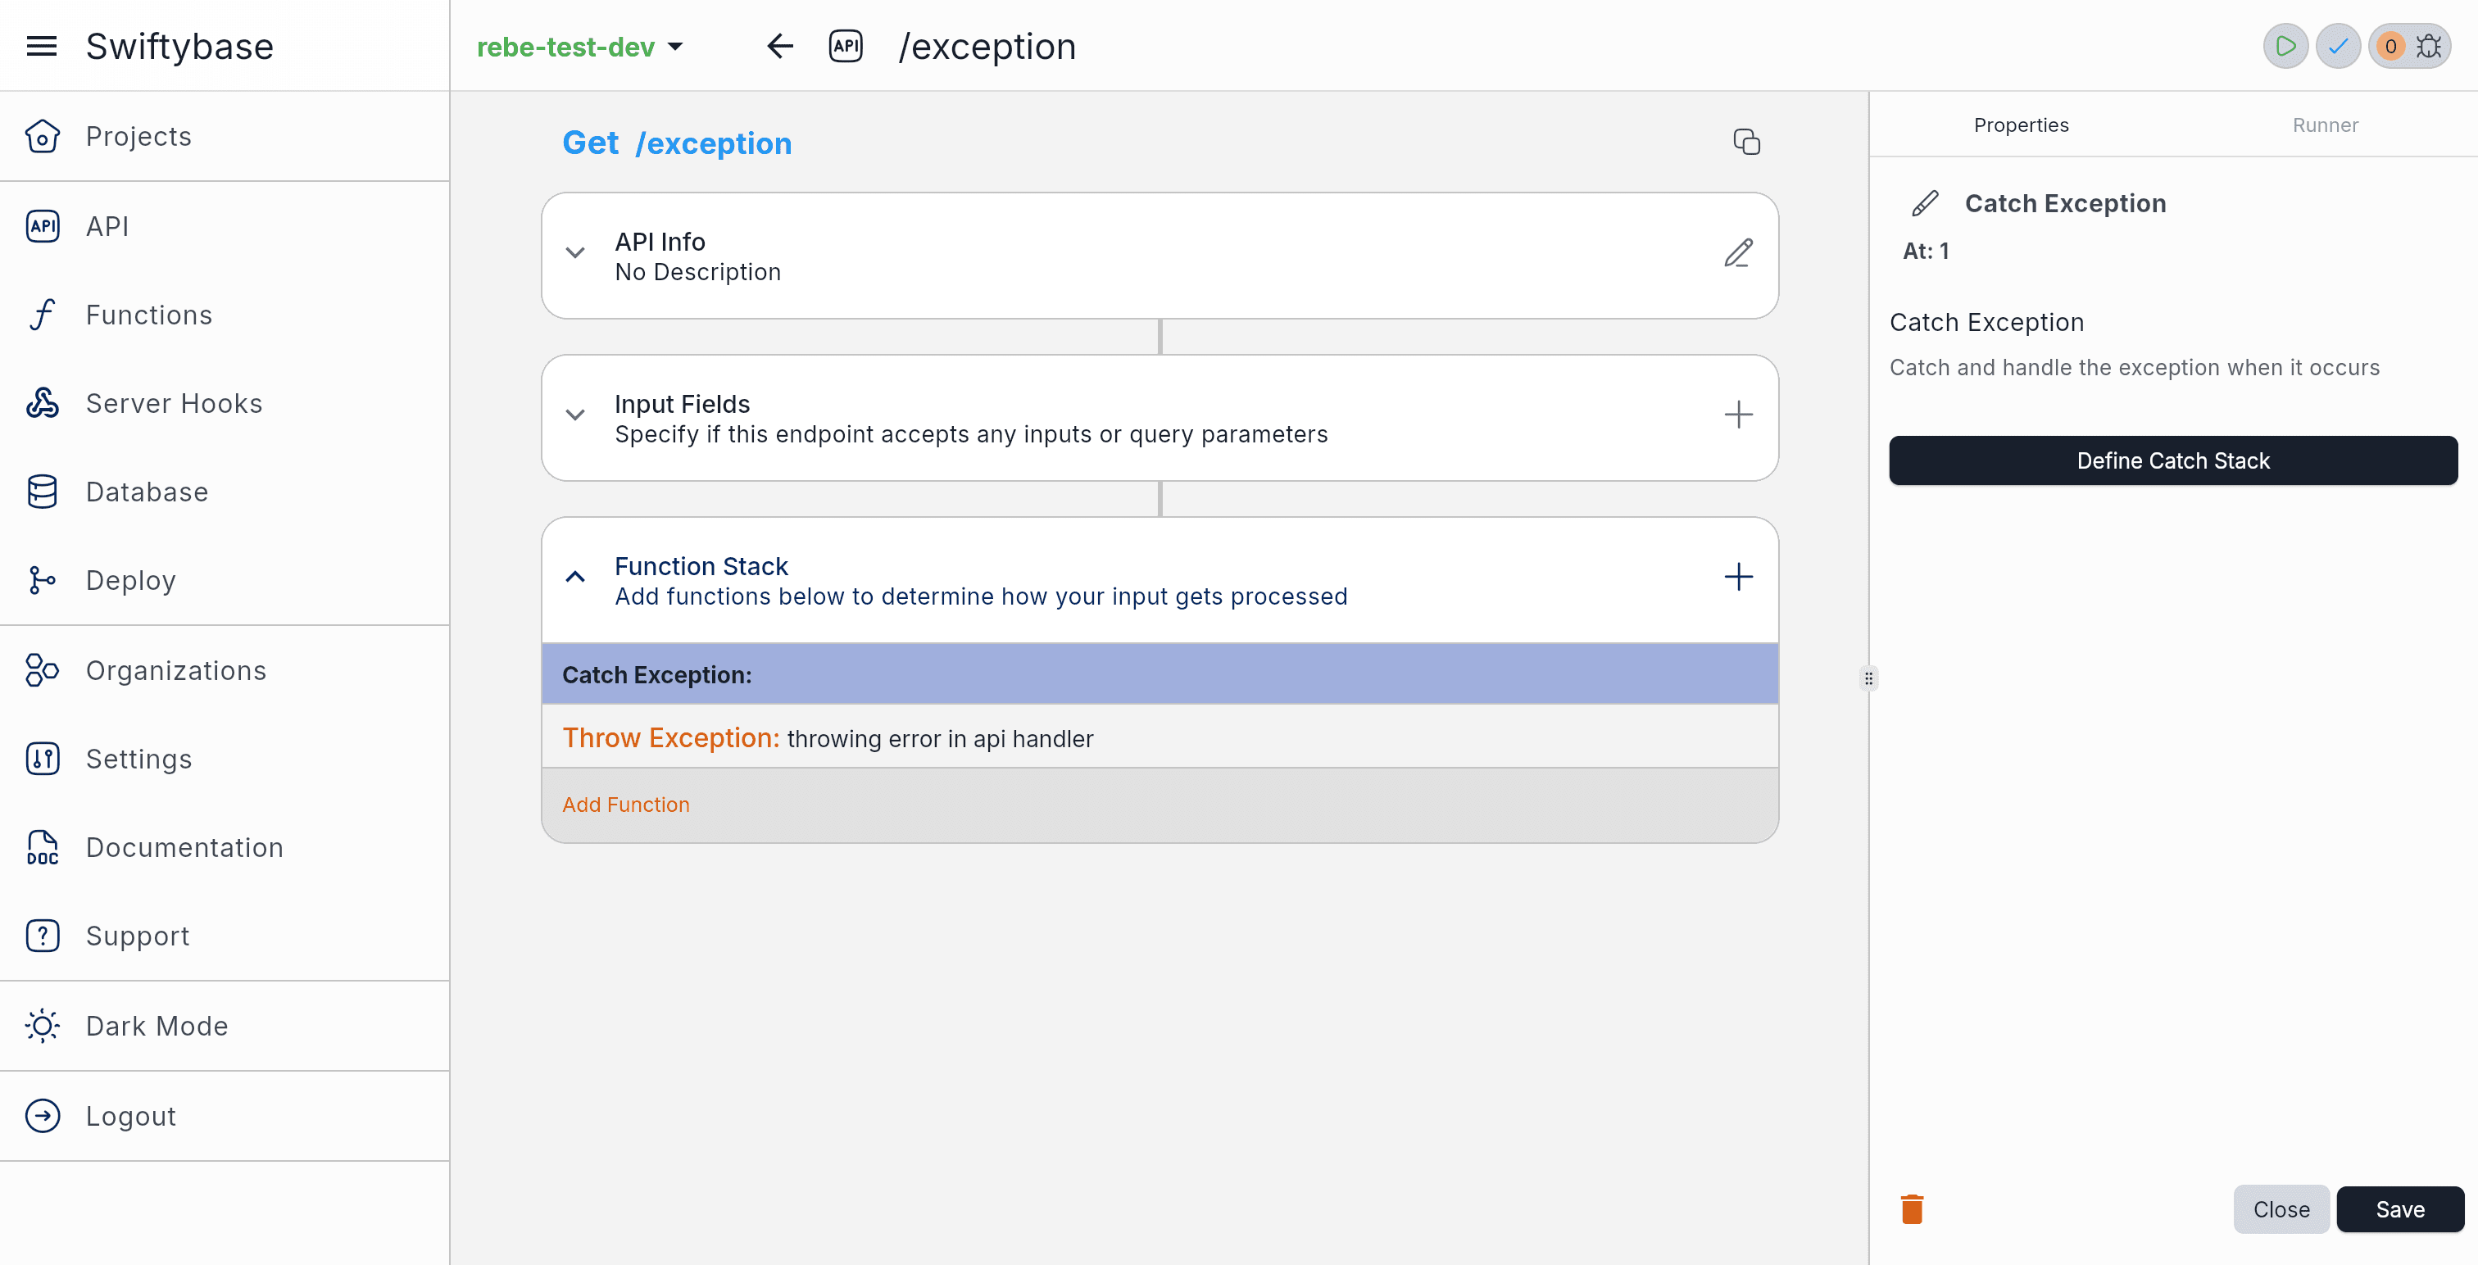
Task: Copy the endpoint with the copy icon
Action: tap(1747, 143)
